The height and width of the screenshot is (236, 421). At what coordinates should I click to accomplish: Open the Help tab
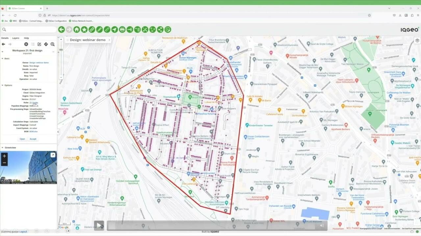(x=26, y=38)
